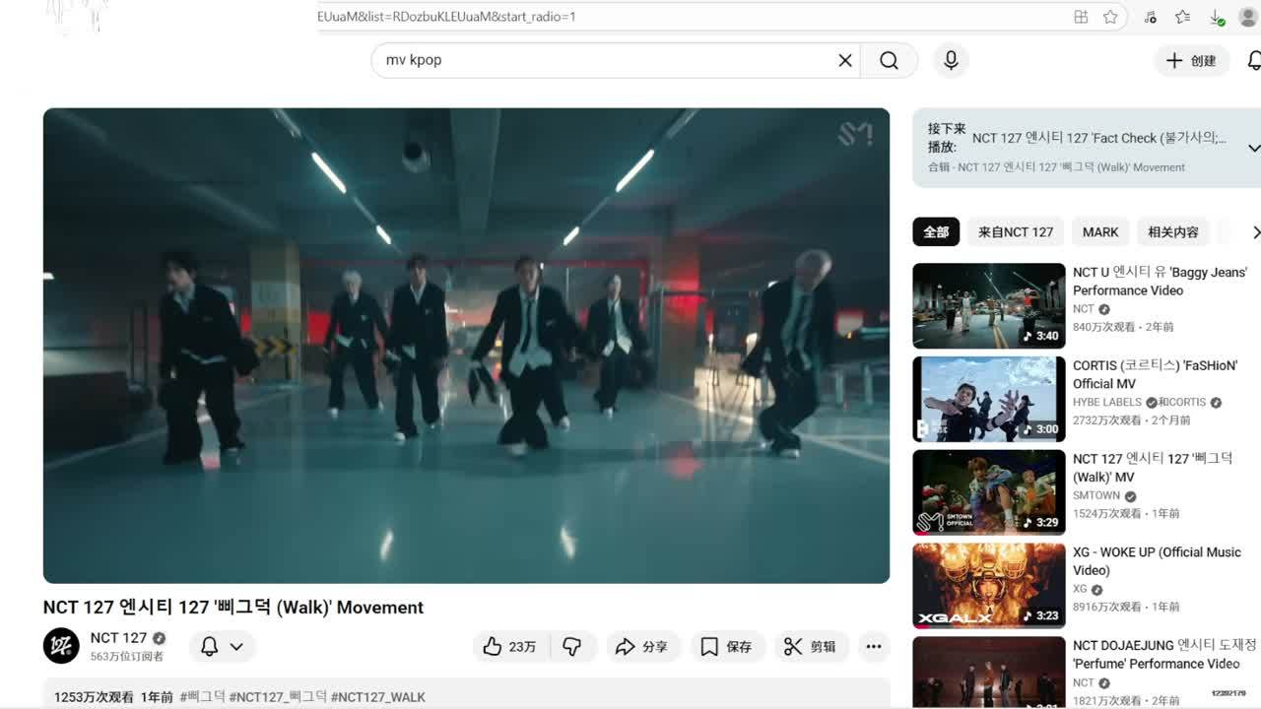Click the #삐그덕 hashtag
The image size is (1261, 709).
tap(203, 697)
